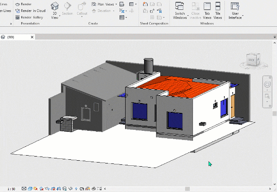
Task: Arrange windows with Tile Views
Action: click(x=217, y=10)
